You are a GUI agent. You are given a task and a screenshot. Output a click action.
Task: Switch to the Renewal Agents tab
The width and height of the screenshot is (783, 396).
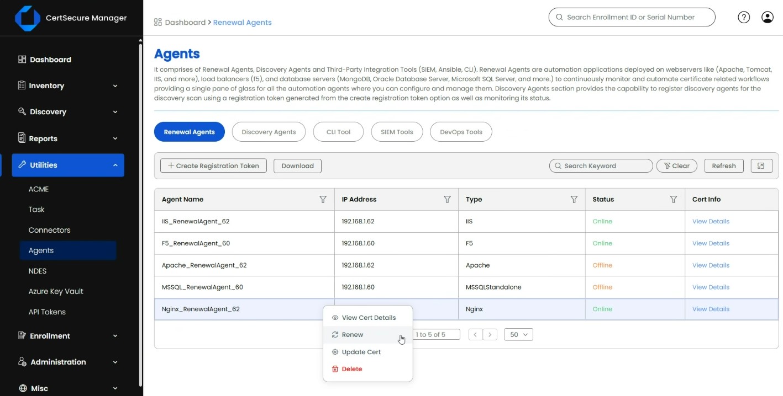click(x=189, y=132)
